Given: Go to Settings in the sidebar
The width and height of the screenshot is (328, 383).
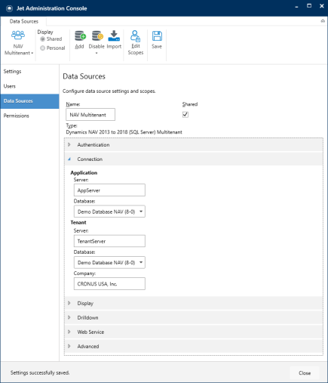Looking at the screenshot, I should pyautogui.click(x=29, y=72).
